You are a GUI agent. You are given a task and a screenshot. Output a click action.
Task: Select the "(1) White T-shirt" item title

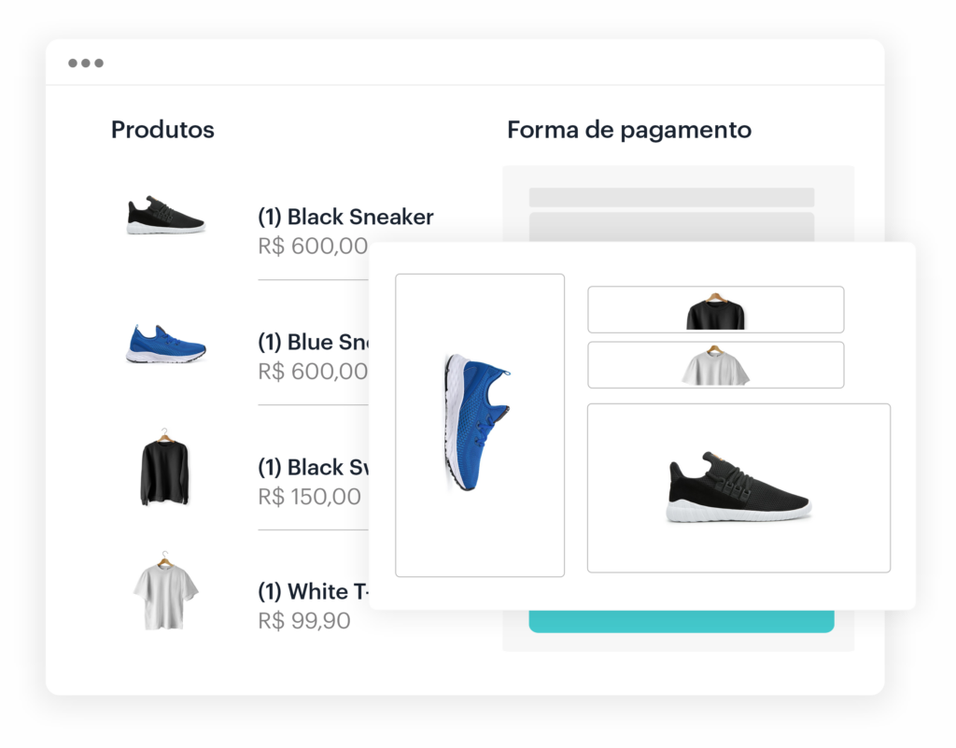[315, 591]
